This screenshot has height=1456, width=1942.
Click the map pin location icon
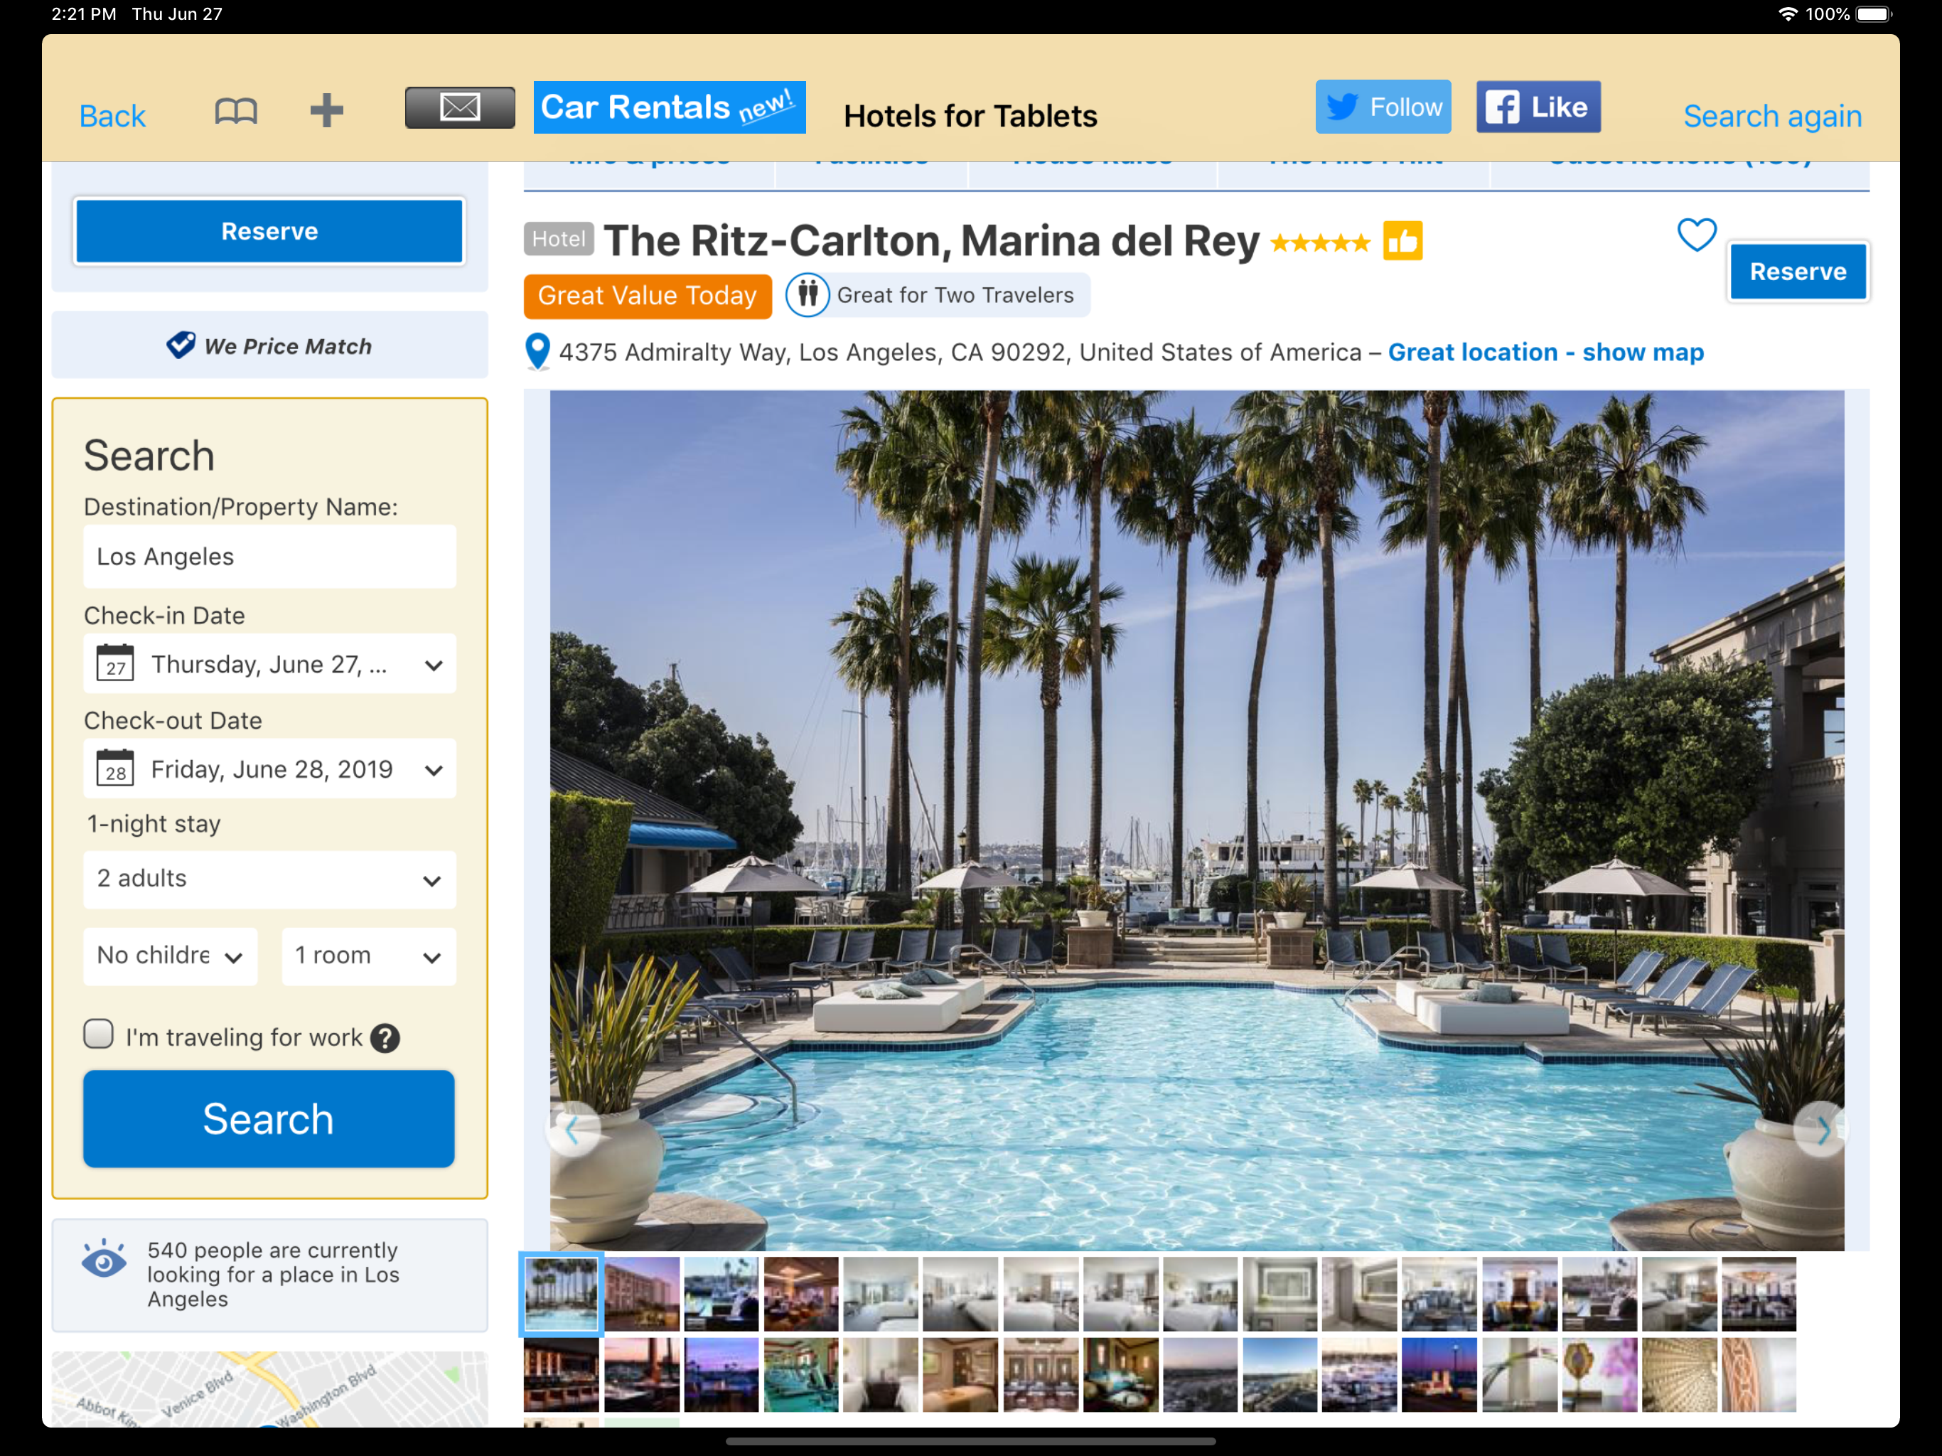click(537, 351)
